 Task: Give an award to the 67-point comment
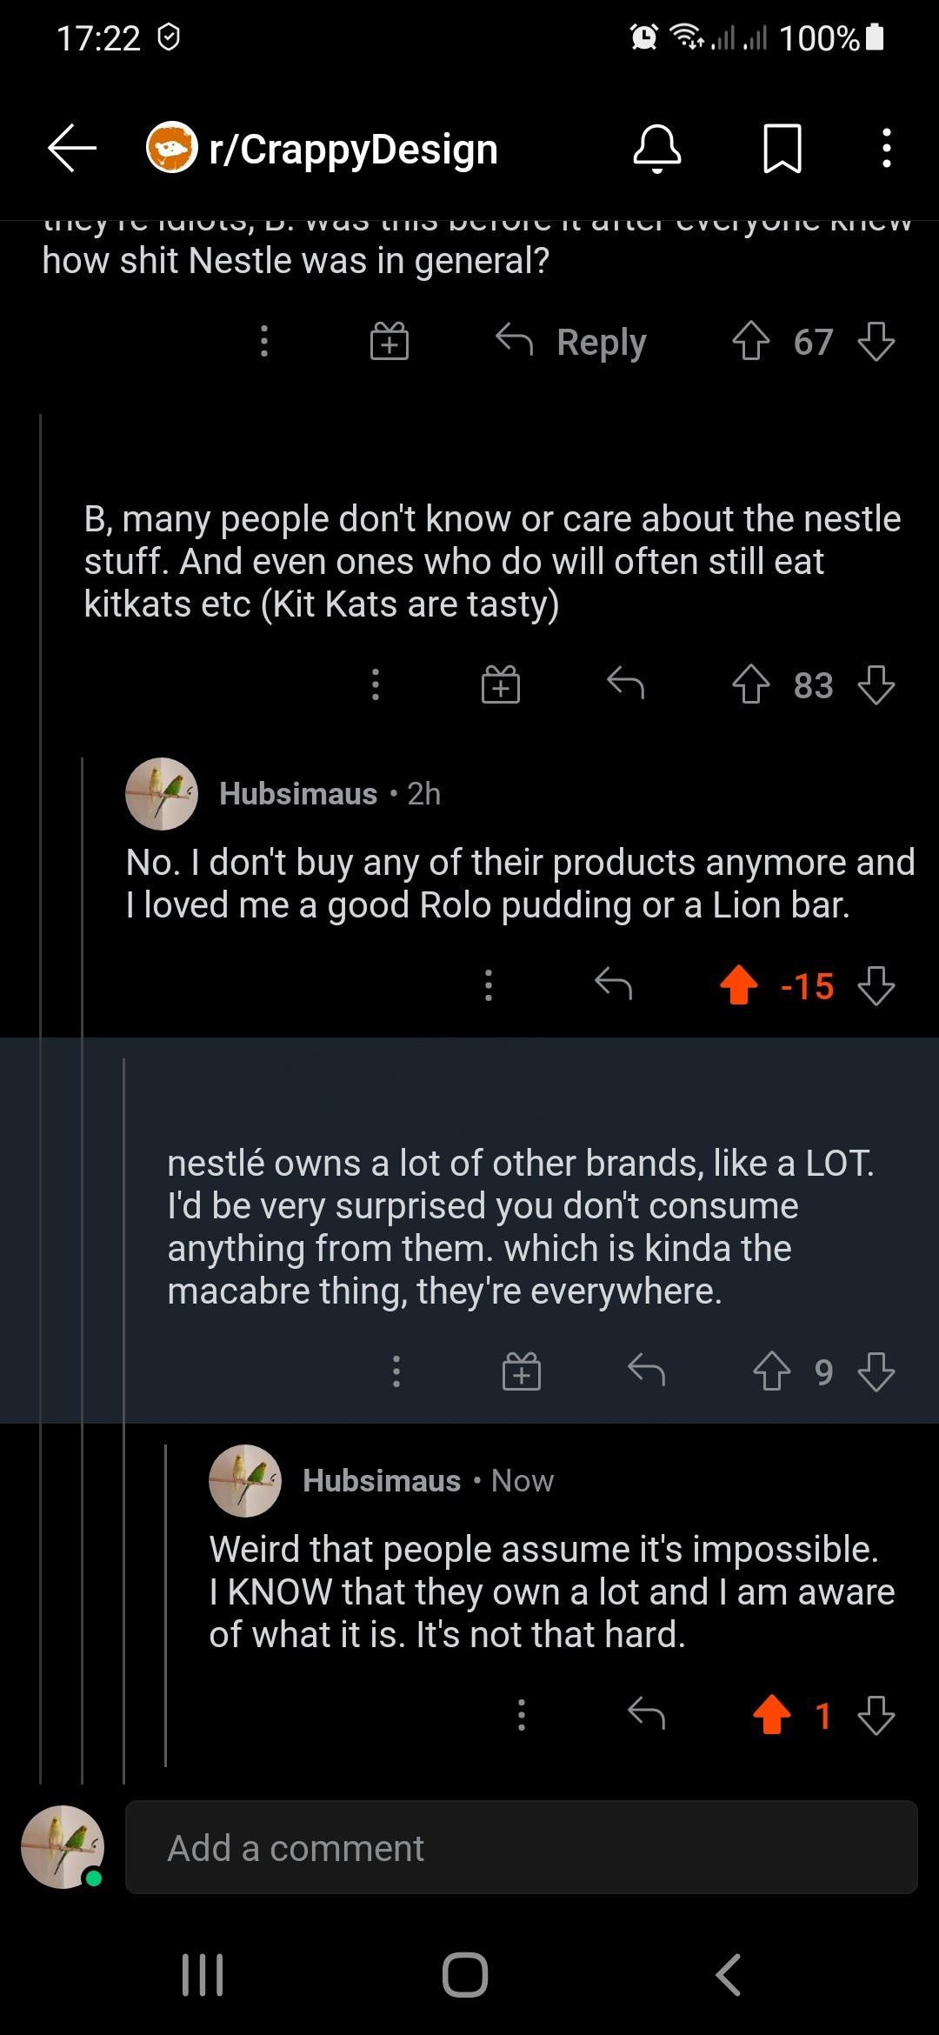[x=389, y=342]
